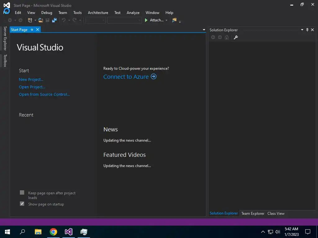Click the Solution Explorer Back icon

pyautogui.click(x=213, y=37)
